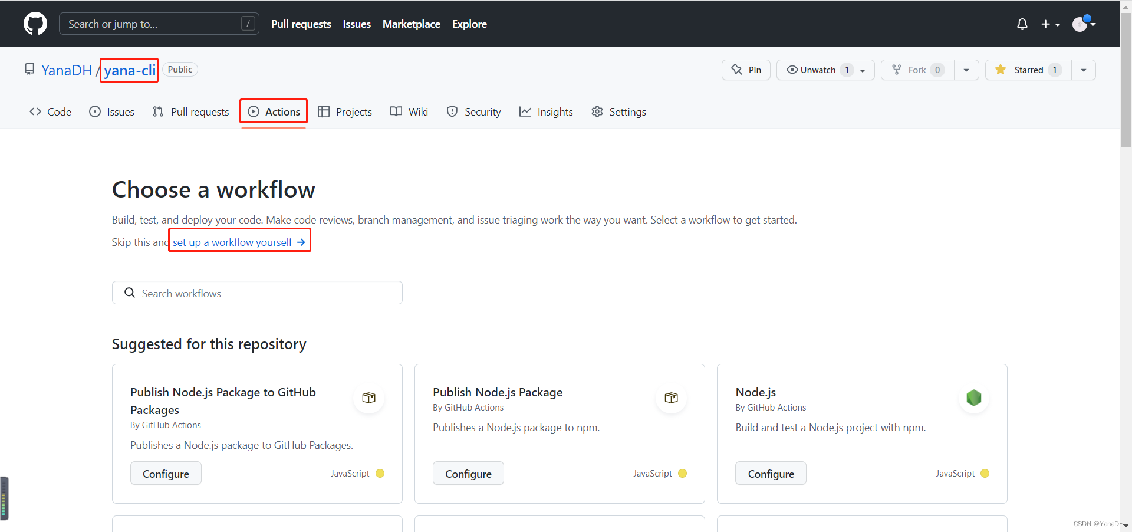Click the Starred count 1 badge
1132x532 pixels.
tap(1055, 70)
